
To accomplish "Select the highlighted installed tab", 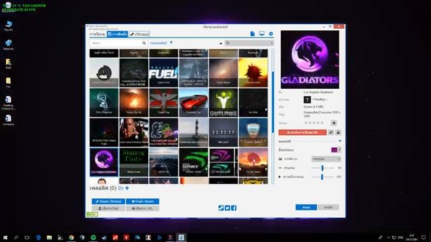I will [x=117, y=34].
